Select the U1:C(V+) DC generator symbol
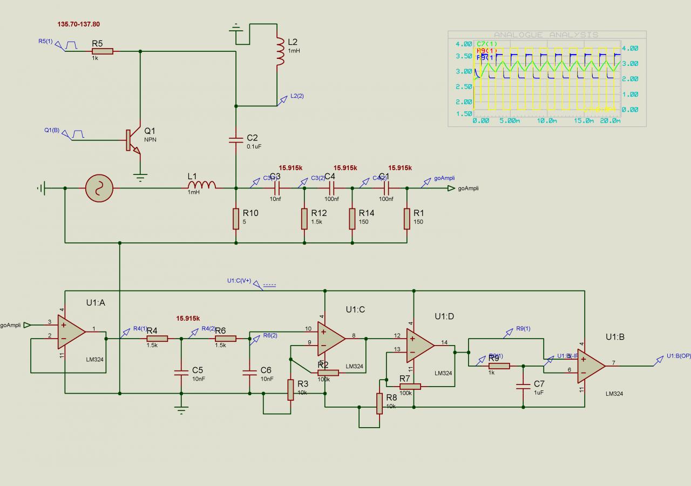 [x=266, y=285]
